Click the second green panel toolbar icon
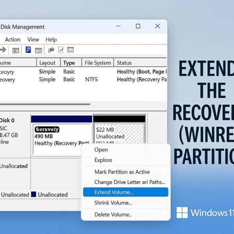Viewport: 234px width, 234px height. [38, 50]
